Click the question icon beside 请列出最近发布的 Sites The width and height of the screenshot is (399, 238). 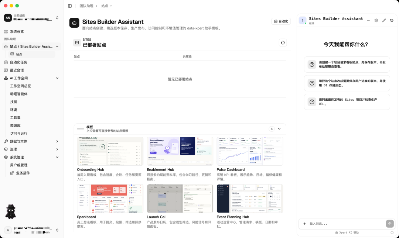pos(312,102)
